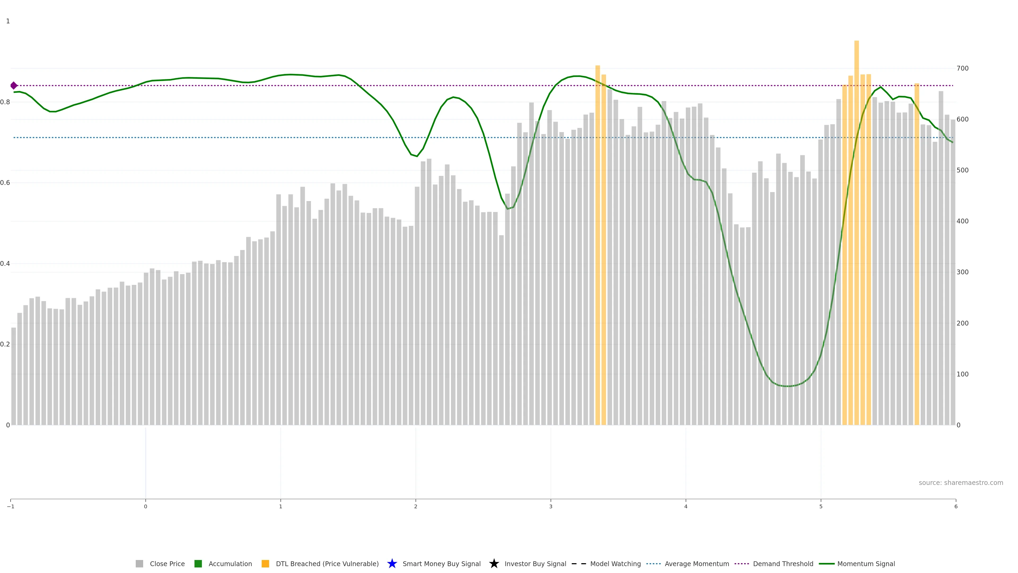
Task: Click the dotted Average Momentum legend line
Action: point(653,563)
